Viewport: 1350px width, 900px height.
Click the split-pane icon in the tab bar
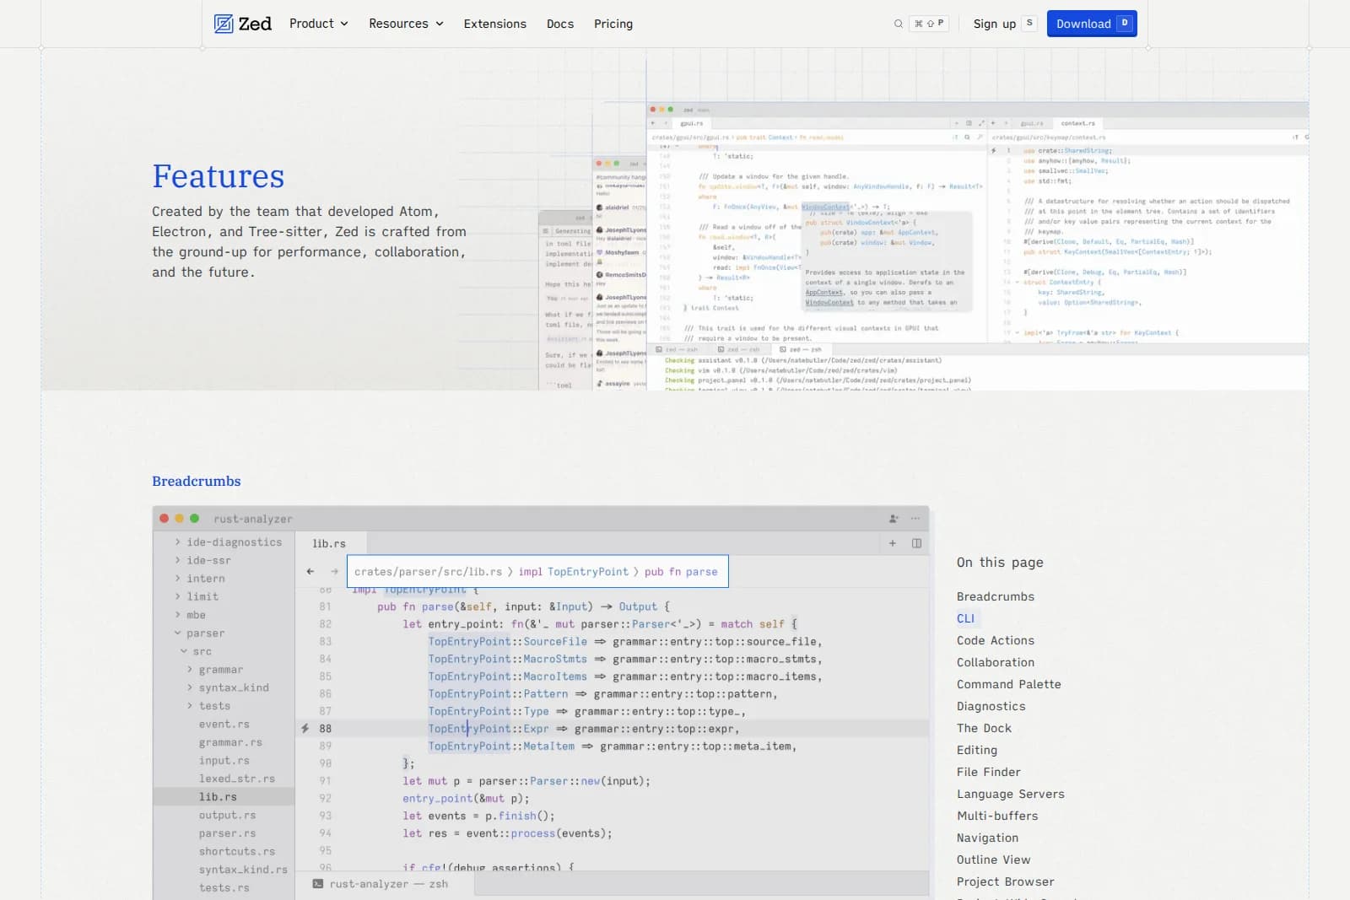click(x=915, y=543)
